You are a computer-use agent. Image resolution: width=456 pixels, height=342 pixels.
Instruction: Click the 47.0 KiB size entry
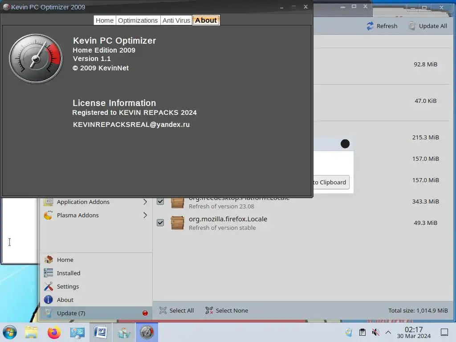click(425, 101)
